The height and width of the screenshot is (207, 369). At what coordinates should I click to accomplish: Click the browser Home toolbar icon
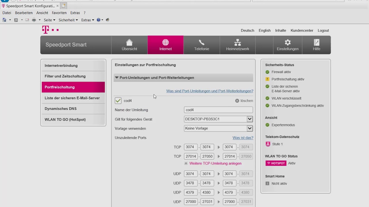point(4,20)
